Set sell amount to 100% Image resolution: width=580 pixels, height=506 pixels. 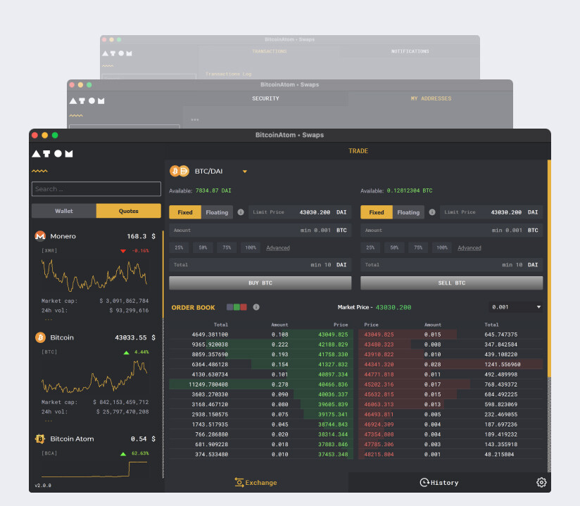click(442, 247)
